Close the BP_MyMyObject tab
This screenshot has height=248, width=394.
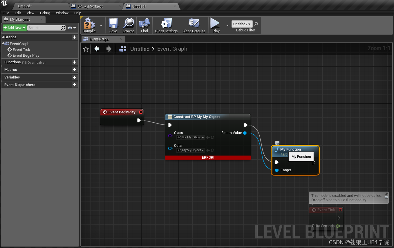click(120, 6)
